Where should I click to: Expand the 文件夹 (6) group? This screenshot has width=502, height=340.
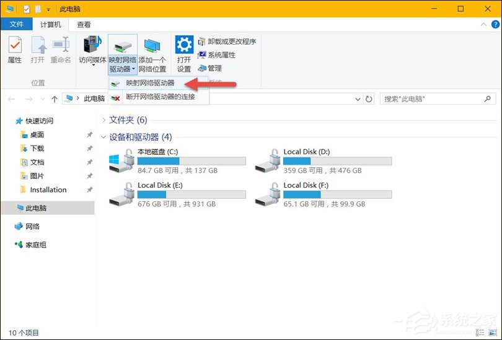(103, 120)
